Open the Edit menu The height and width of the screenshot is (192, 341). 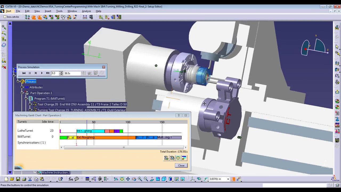pyautogui.click(x=27, y=11)
